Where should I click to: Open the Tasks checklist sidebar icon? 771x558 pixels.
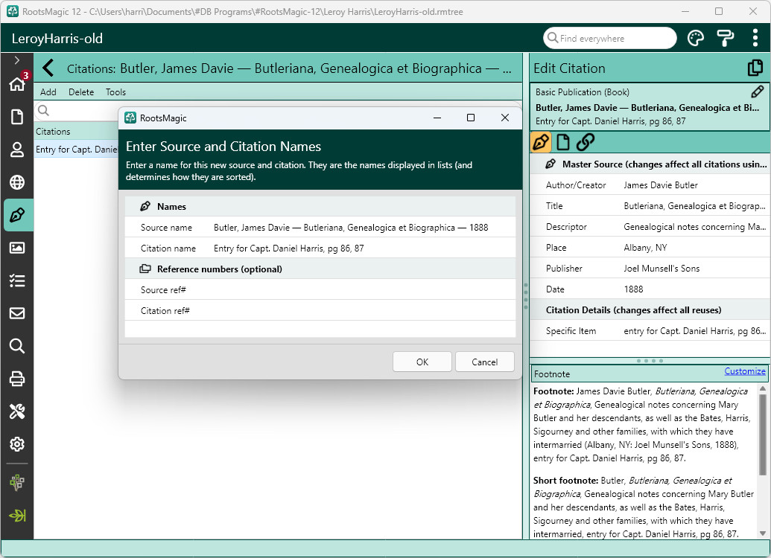16,280
